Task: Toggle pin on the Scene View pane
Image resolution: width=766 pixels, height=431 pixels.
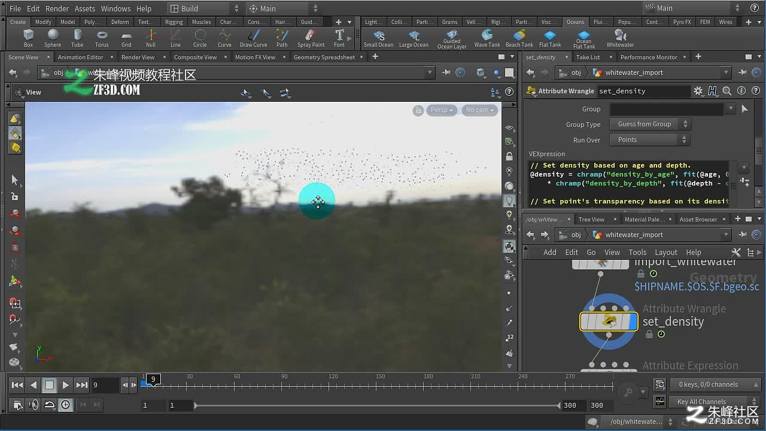Action: point(446,72)
